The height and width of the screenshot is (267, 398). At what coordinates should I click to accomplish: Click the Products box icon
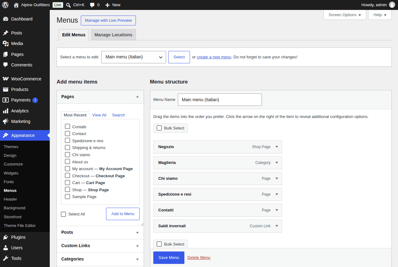pos(6,89)
